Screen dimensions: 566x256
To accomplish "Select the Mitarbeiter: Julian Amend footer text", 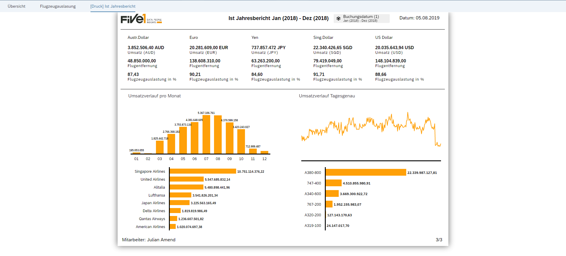I will pos(149,240).
